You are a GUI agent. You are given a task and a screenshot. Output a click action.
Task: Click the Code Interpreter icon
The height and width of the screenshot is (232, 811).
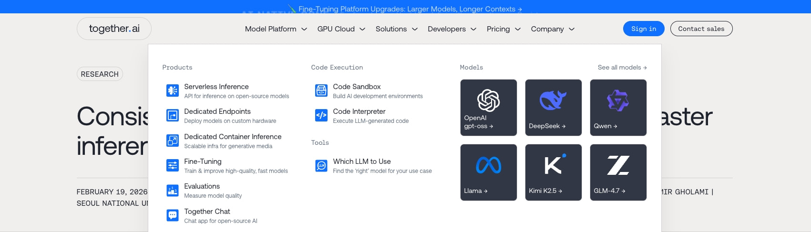tap(321, 115)
